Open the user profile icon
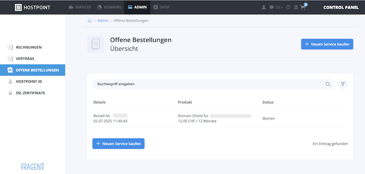The height and width of the screenshot is (174, 365). [x=264, y=7]
